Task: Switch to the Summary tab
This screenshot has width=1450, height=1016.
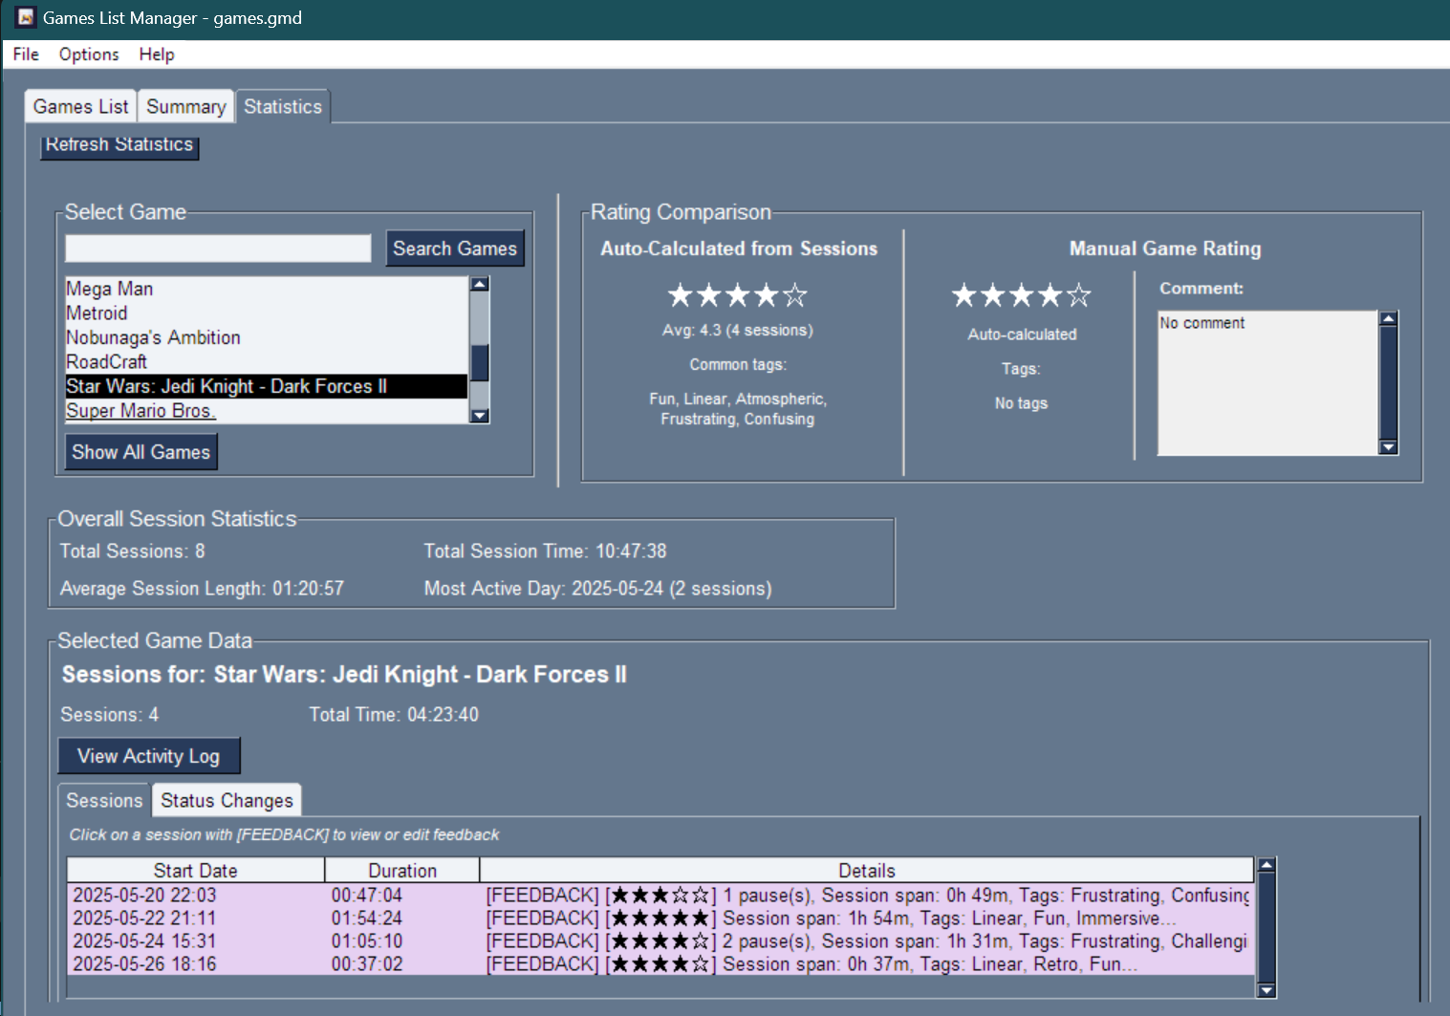Action: [x=186, y=106]
